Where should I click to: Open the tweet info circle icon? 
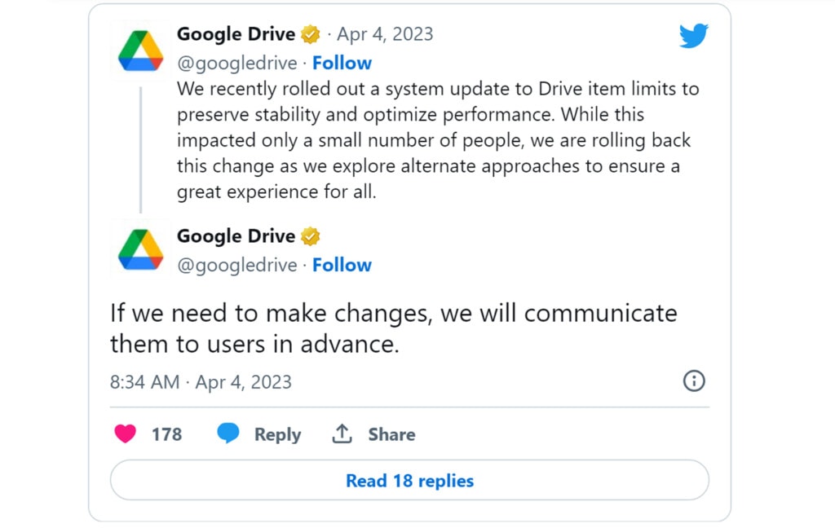click(x=694, y=381)
